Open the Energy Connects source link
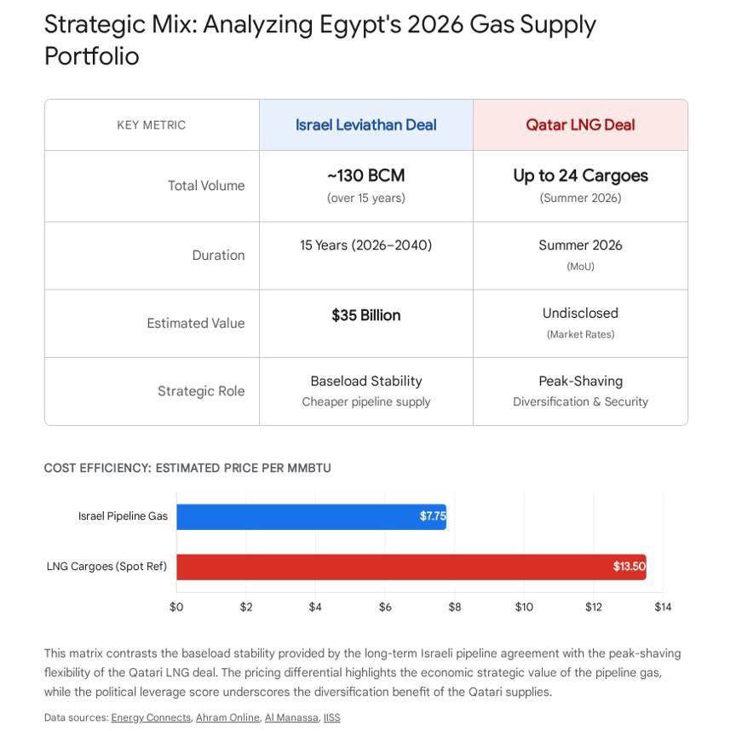Viewport: 742px width, 731px height. [x=151, y=717]
